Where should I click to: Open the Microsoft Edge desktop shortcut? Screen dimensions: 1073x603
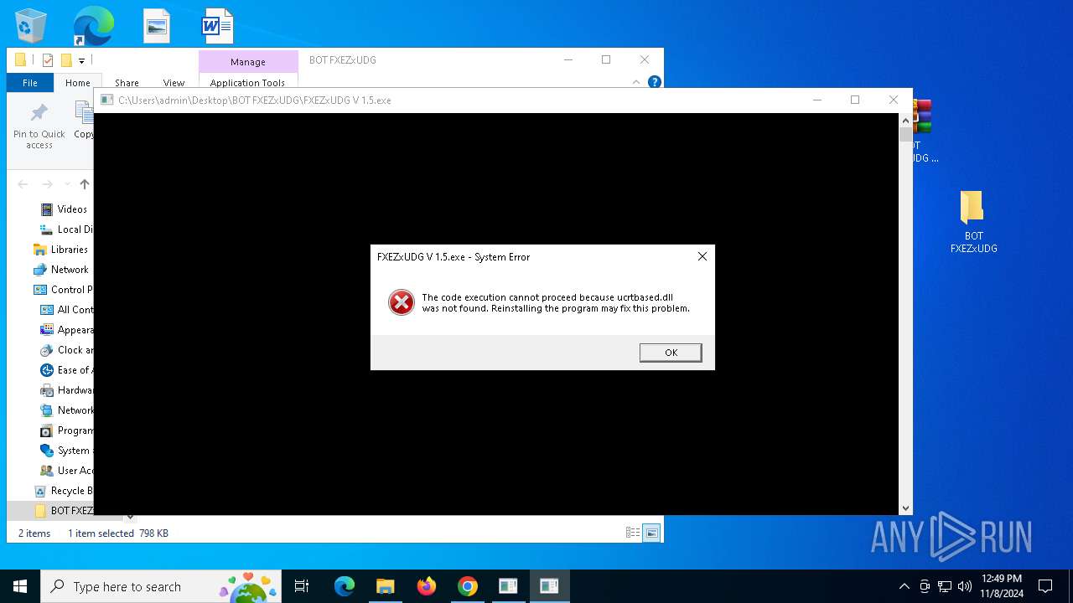point(93,26)
